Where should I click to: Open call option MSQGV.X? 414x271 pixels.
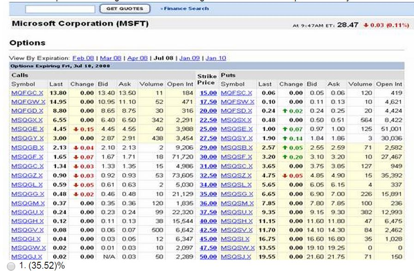pos(27,230)
